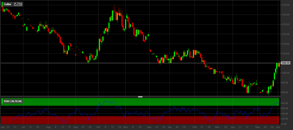Click the 125.00 price axis label
This screenshot has height=130, width=293.
click(286, 24)
